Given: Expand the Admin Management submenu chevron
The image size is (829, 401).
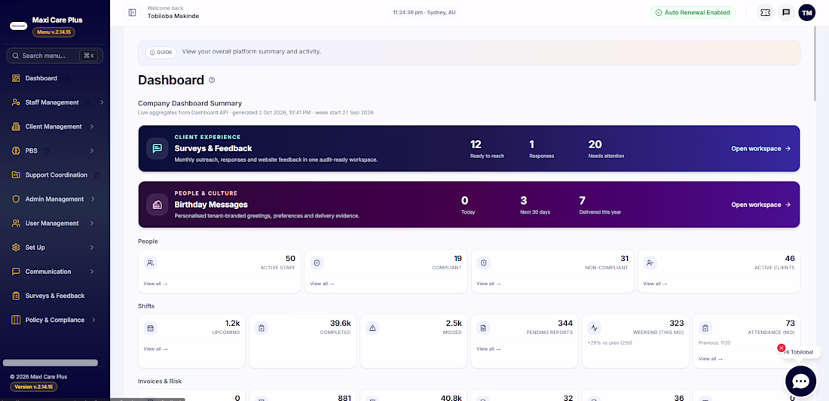Looking at the screenshot, I should (92, 199).
